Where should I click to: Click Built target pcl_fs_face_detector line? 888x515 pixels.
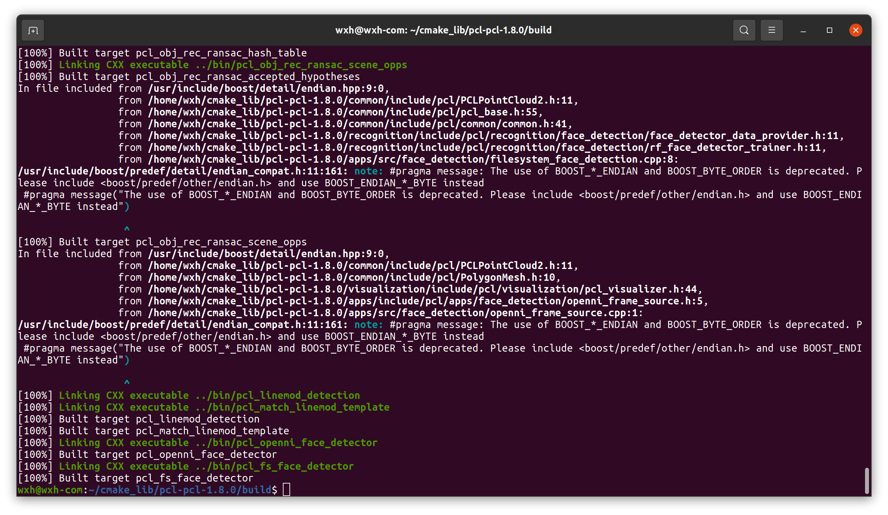tap(135, 478)
